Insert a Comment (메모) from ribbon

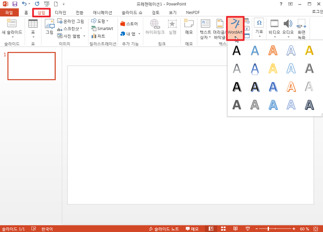pyautogui.click(x=189, y=26)
